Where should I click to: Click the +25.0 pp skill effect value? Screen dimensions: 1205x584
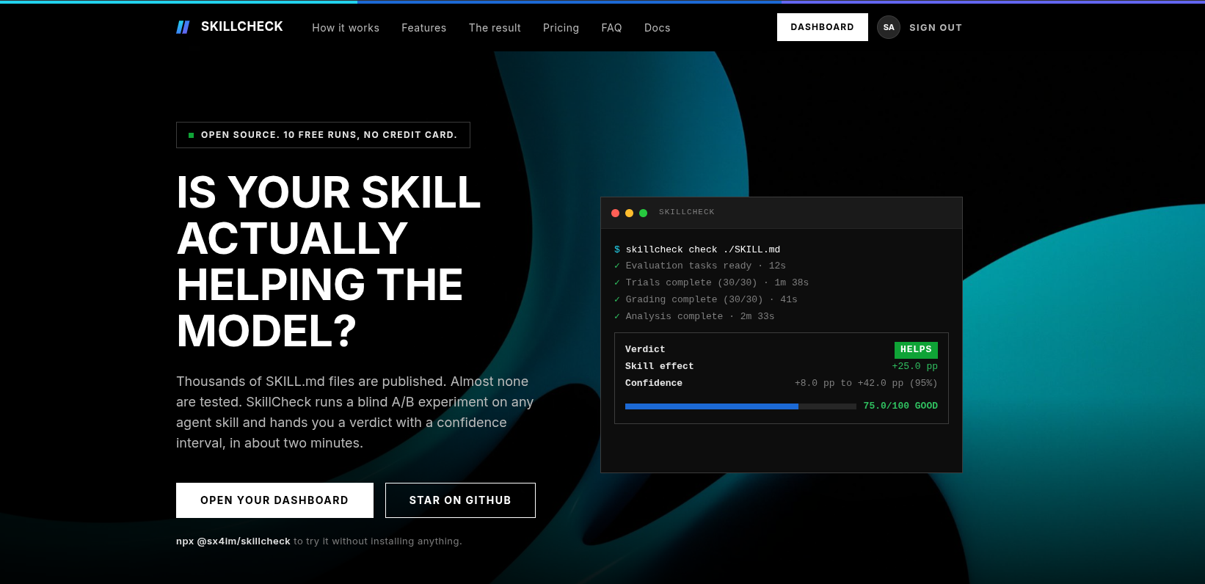point(914,366)
